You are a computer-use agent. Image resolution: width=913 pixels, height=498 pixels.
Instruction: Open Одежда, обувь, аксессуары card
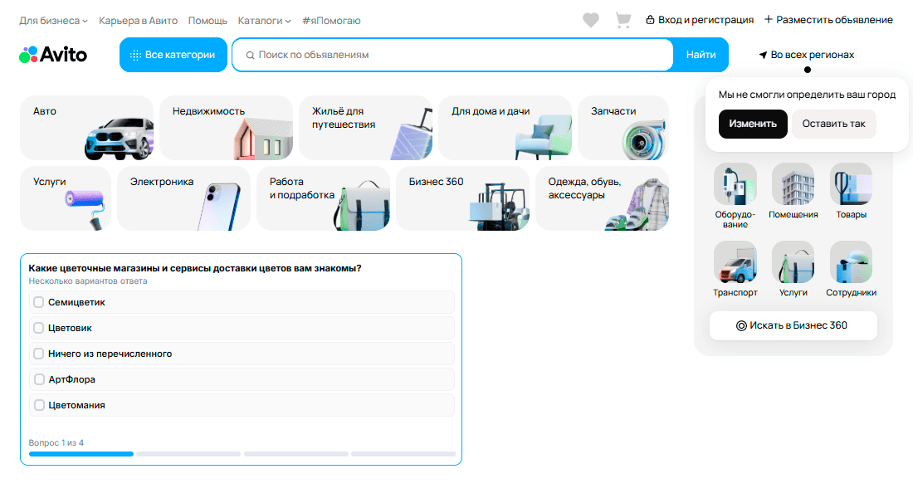point(602,198)
